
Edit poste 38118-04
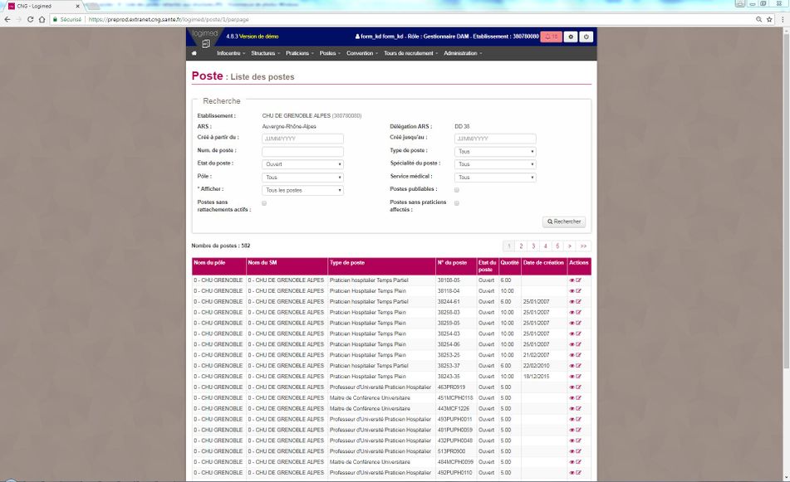[578, 291]
